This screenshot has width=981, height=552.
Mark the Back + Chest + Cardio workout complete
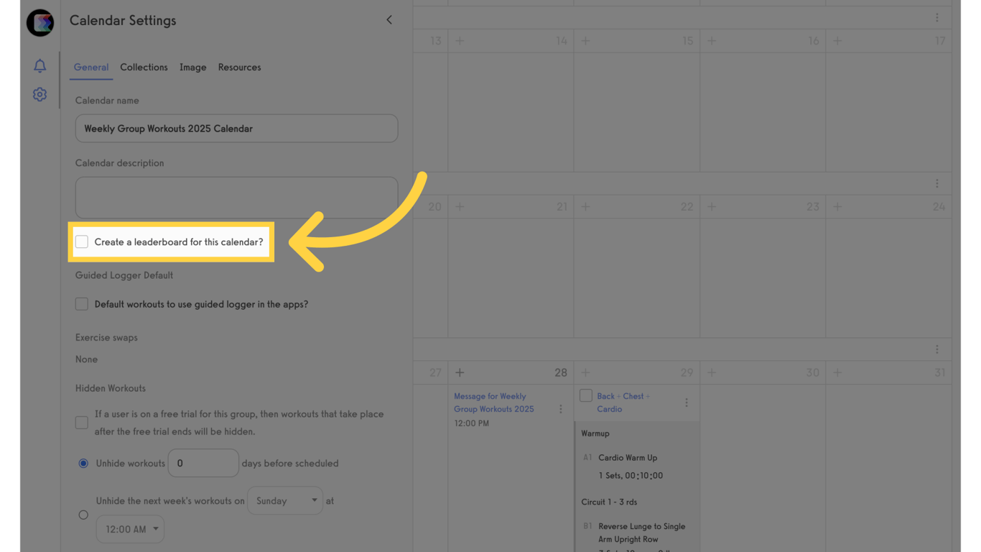click(585, 395)
